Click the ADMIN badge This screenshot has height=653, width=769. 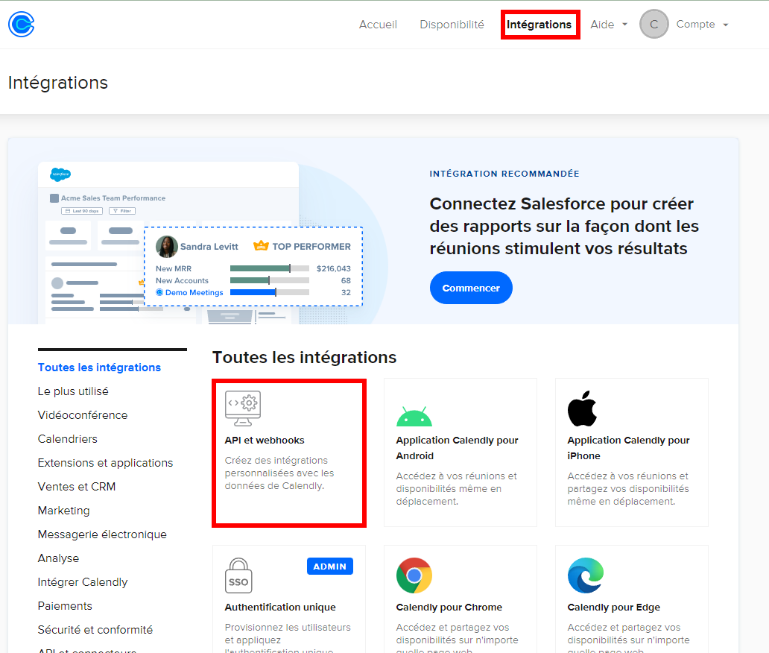click(329, 567)
